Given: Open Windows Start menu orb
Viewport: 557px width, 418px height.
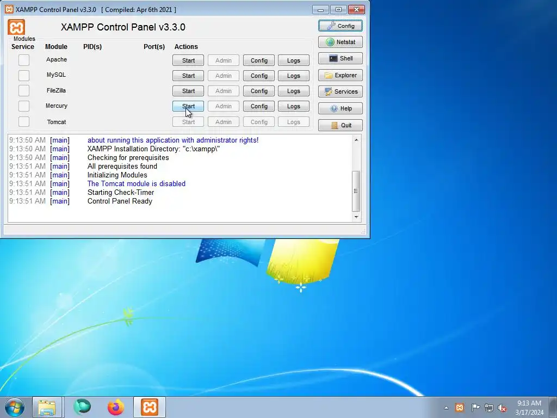Looking at the screenshot, I should 15,407.
